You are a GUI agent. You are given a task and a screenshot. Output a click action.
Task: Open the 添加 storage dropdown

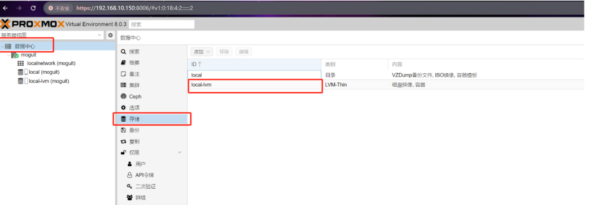point(202,52)
